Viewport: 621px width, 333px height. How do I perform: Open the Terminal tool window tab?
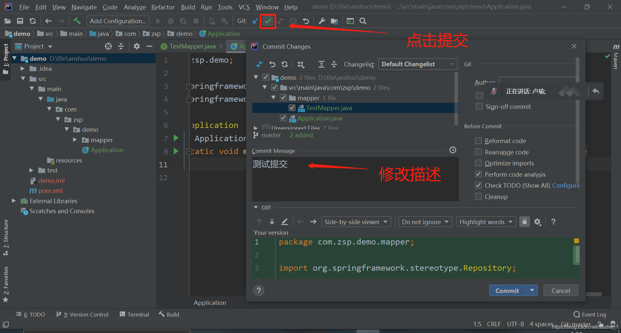[134, 314]
